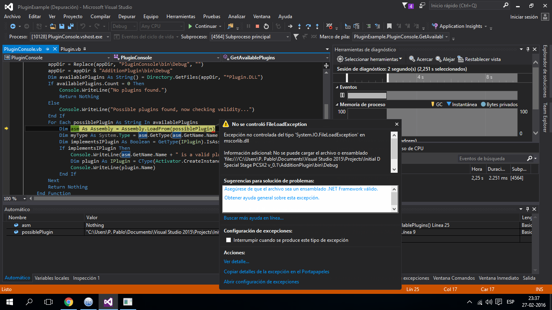Click the notifications flag icon
The width and height of the screenshot is (552, 310).
pyautogui.click(x=405, y=6)
